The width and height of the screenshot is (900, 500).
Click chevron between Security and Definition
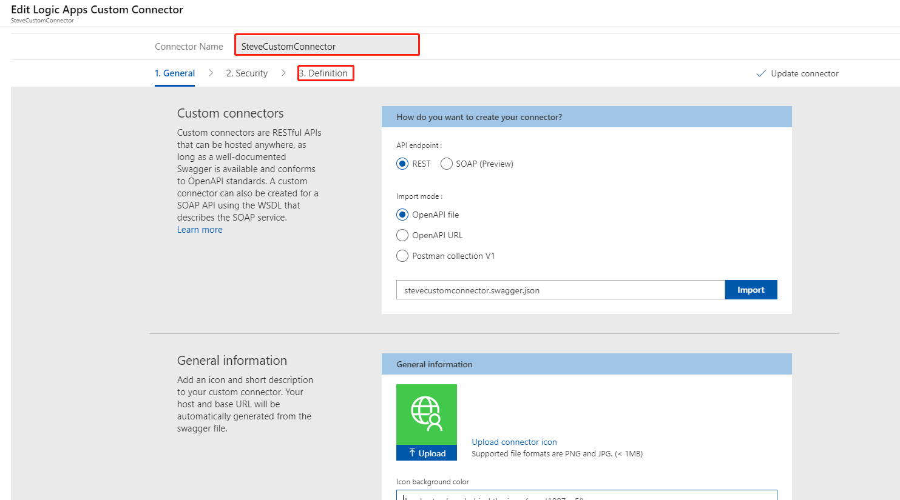pyautogui.click(x=283, y=73)
